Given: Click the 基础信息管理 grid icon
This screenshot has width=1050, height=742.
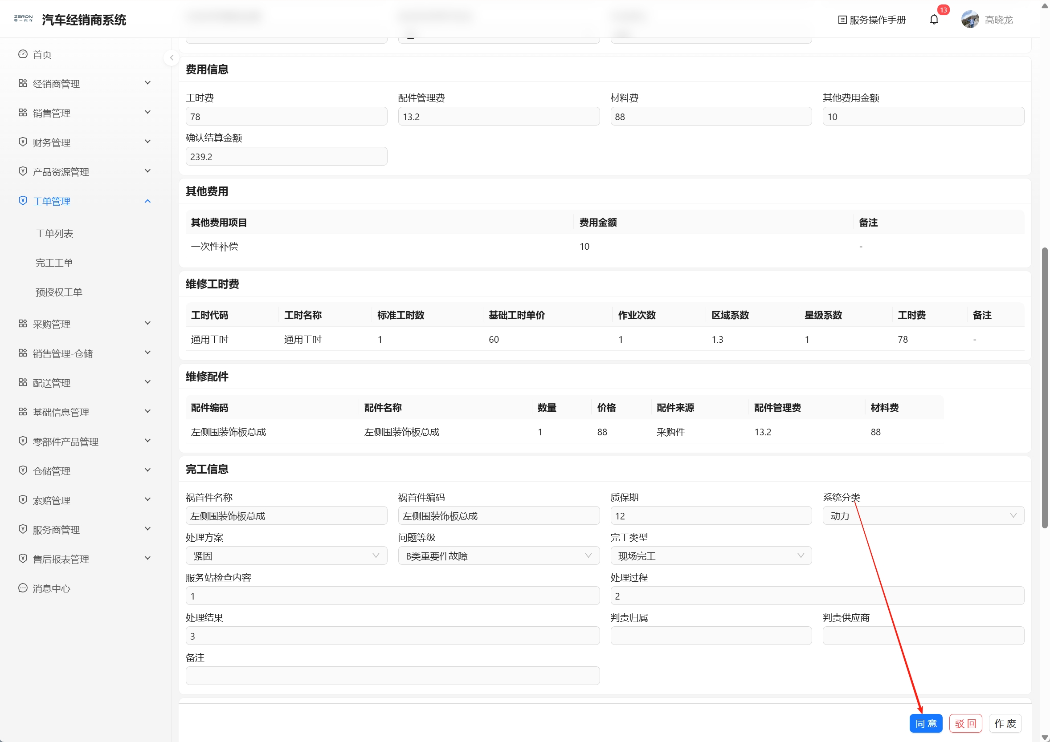Looking at the screenshot, I should pyautogui.click(x=23, y=412).
